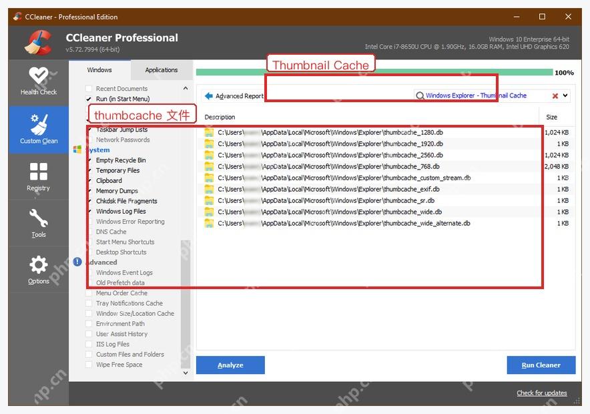Enable the Environment Path checkbox
This screenshot has height=414, width=590.
[x=89, y=323]
